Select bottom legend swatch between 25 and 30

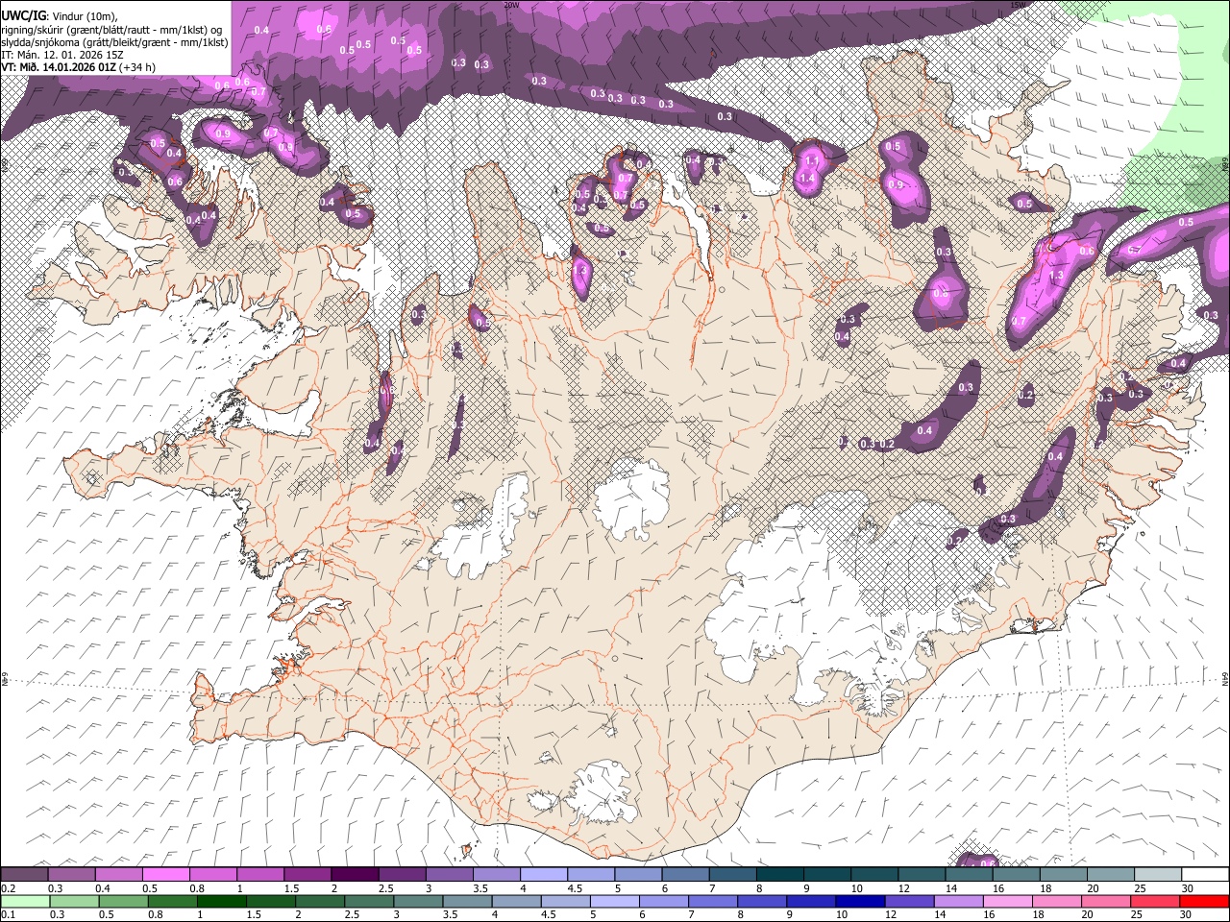tap(1154, 901)
